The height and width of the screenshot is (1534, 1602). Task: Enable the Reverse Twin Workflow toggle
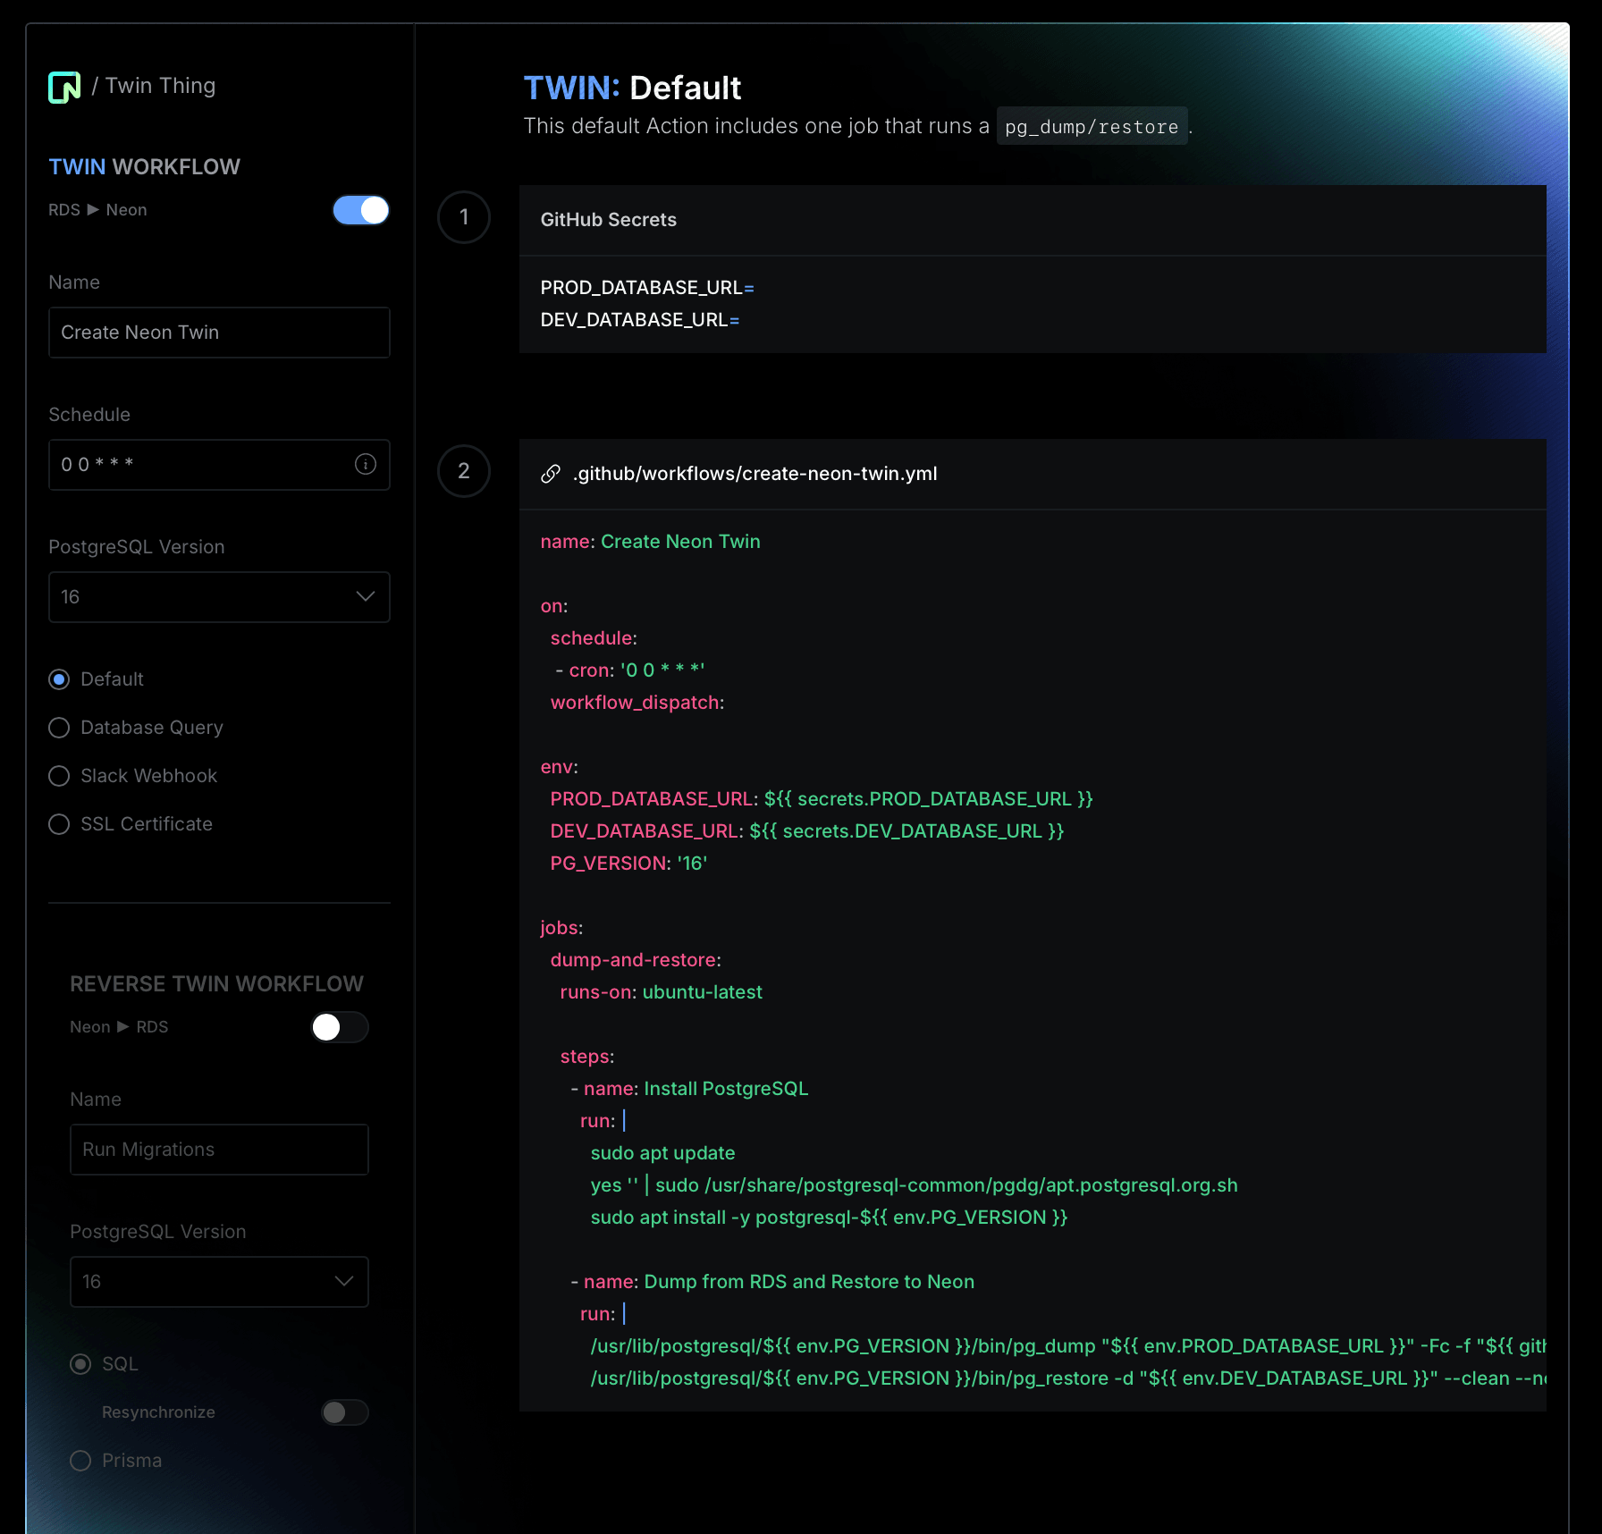pyautogui.click(x=340, y=1027)
